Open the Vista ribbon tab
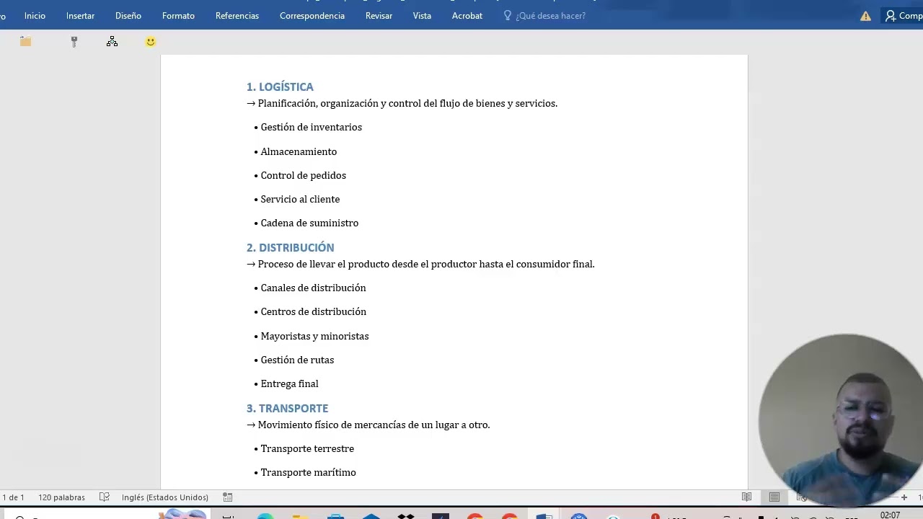Image resolution: width=923 pixels, height=519 pixels. (422, 16)
